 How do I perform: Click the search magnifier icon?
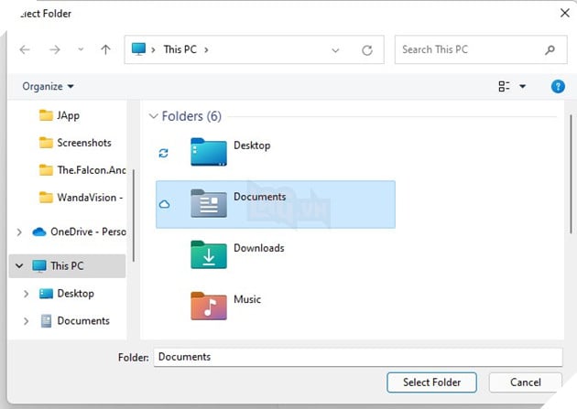tap(550, 49)
